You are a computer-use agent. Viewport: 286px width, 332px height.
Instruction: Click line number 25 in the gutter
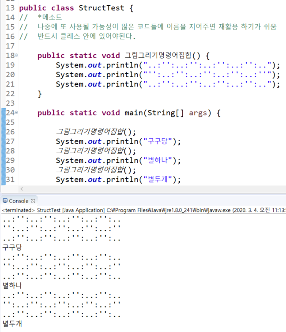pos(10,122)
